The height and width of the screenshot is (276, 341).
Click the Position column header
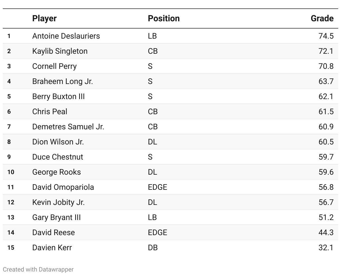pos(164,18)
